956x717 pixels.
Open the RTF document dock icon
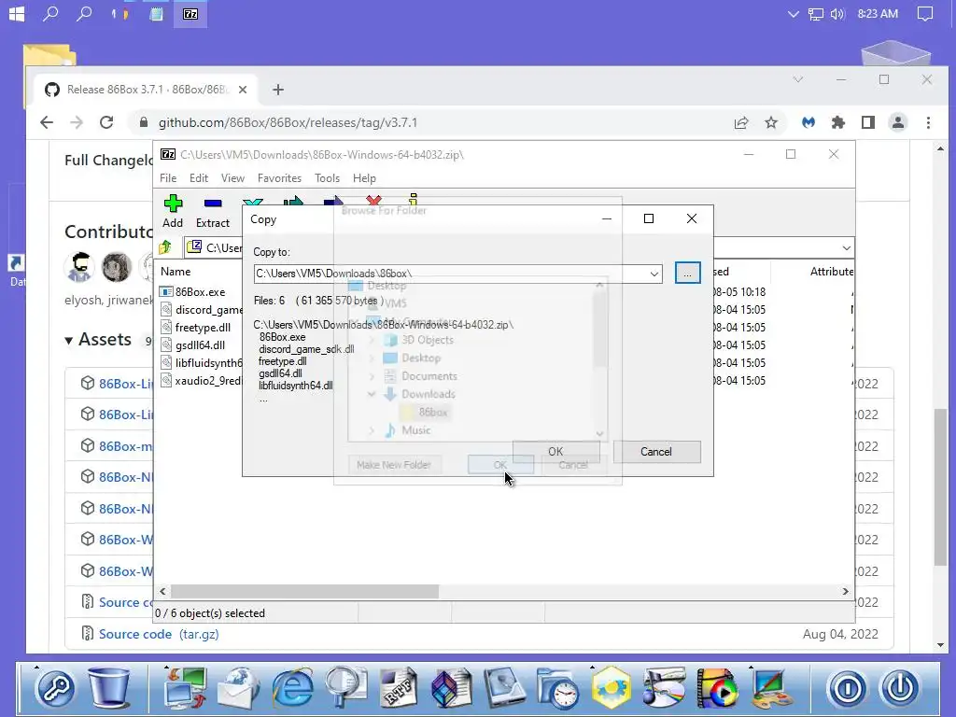point(399,687)
